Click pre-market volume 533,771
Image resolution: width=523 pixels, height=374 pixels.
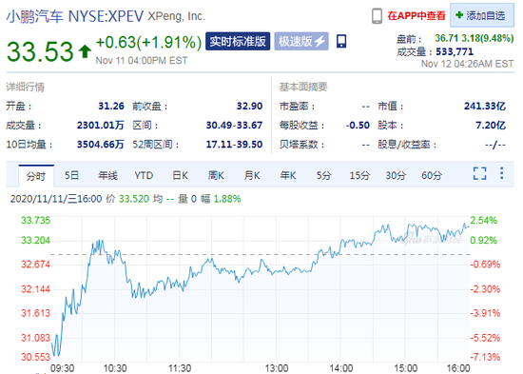click(x=455, y=51)
